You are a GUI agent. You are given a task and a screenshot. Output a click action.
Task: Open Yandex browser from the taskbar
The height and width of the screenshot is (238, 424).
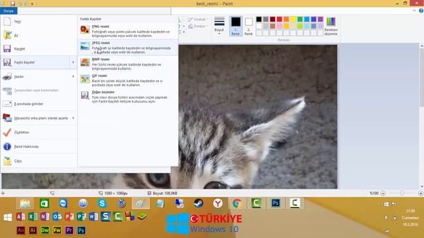[218, 203]
